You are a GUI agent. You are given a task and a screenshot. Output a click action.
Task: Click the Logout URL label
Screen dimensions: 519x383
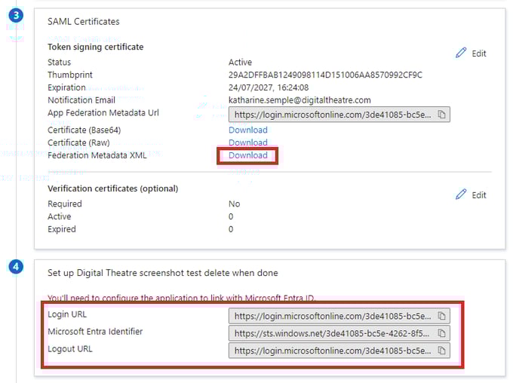point(70,348)
